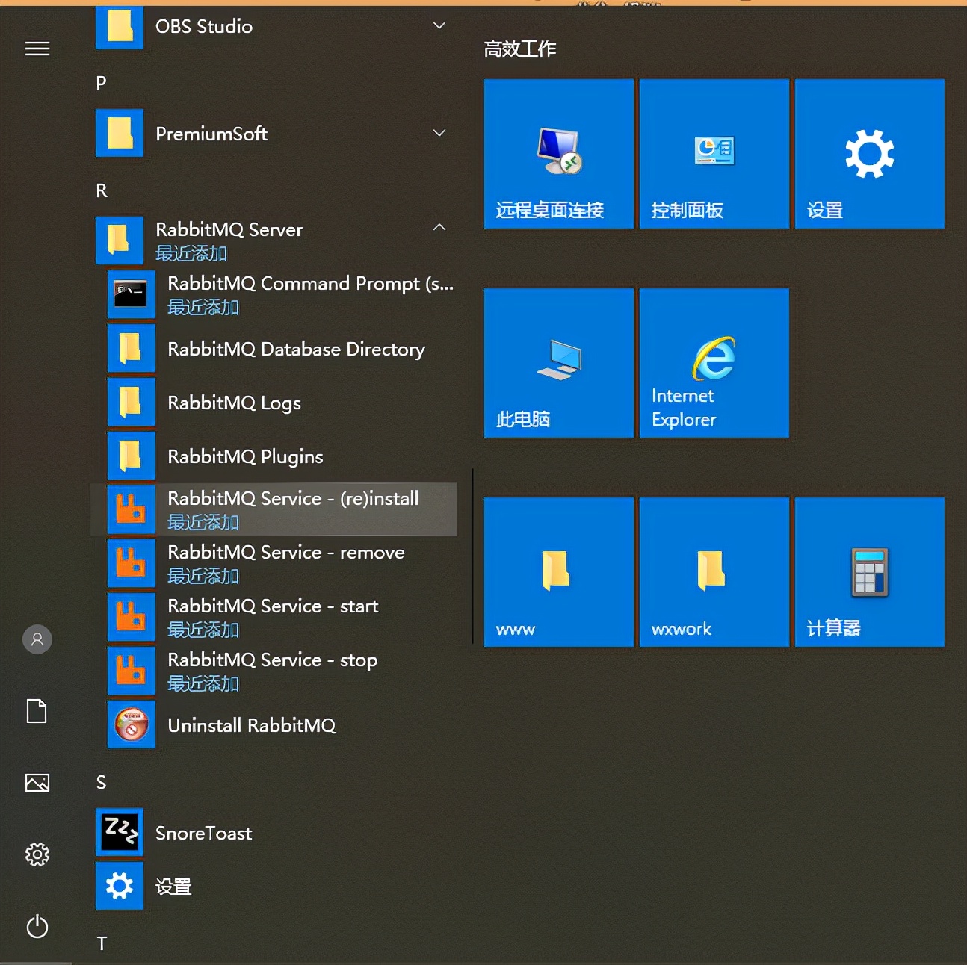This screenshot has height=965, width=967.
Task: Click the user account avatar icon
Action: [x=37, y=639]
